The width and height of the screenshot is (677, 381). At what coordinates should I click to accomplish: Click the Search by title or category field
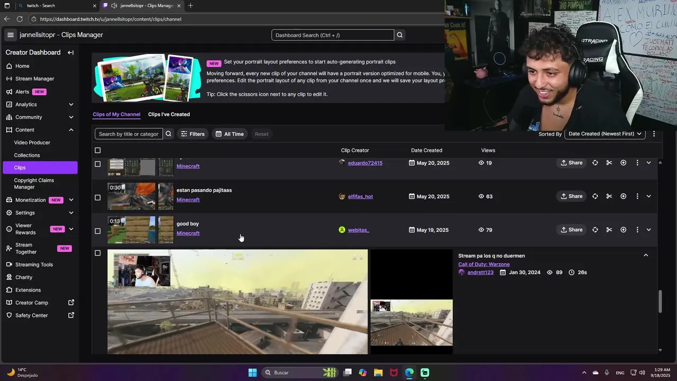(x=129, y=134)
